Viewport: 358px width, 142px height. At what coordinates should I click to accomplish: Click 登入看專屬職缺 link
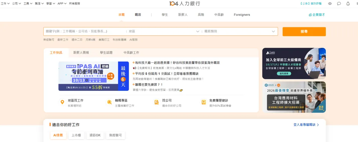[x=306, y=125]
